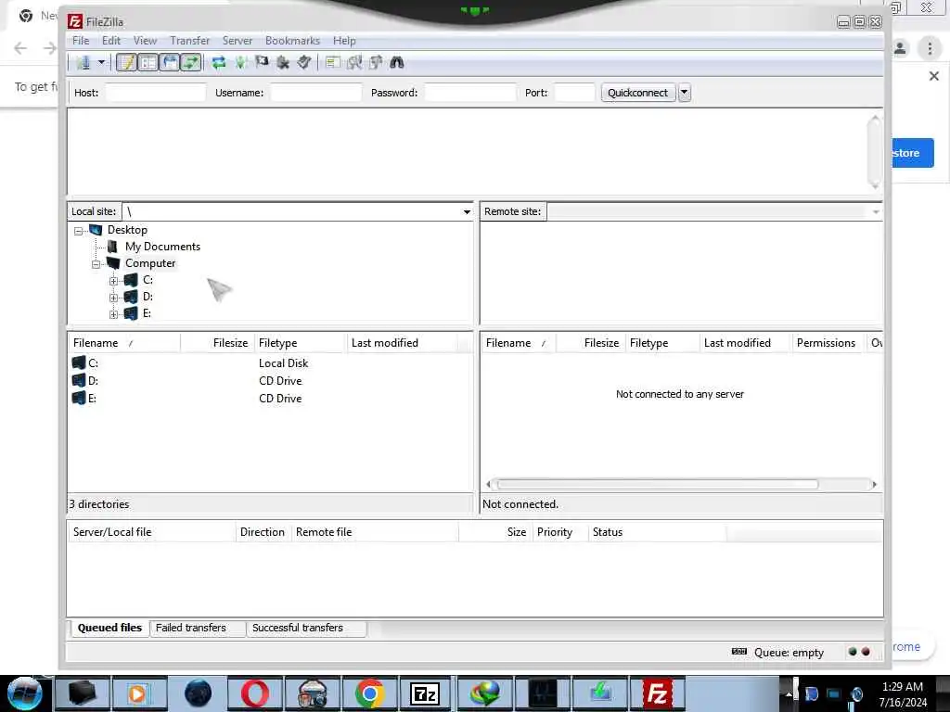The height and width of the screenshot is (712, 950).
Task: Open the Help menu
Action: click(344, 41)
